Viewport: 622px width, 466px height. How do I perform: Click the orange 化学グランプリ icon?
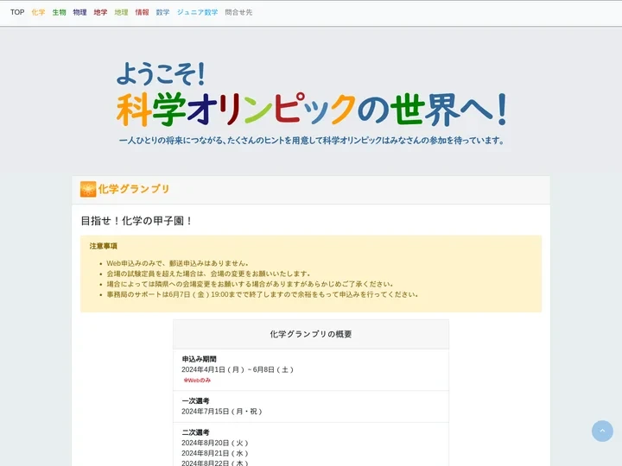click(88, 189)
